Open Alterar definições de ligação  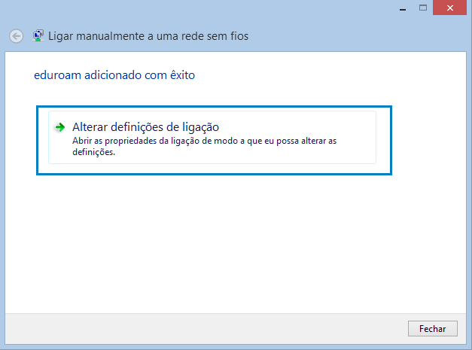212,137
